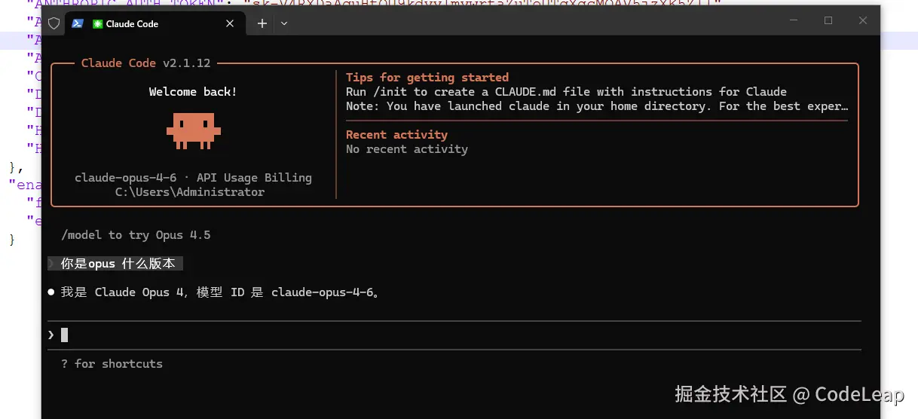
Task: Click the '你是opus 什么版本' user message
Action: pos(118,263)
